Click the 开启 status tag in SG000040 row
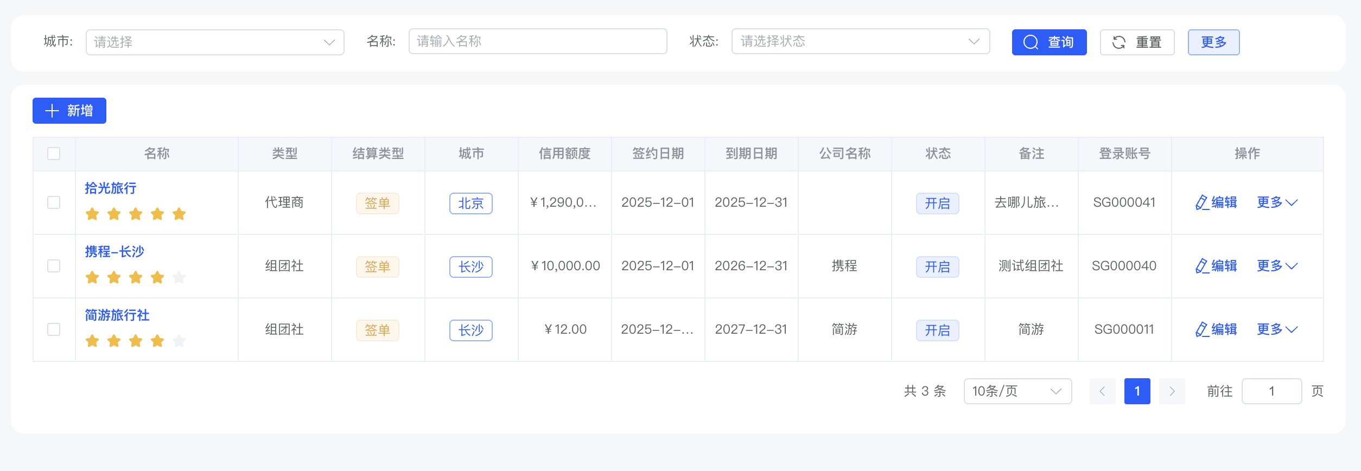Viewport: 1361px width, 471px height. click(937, 267)
